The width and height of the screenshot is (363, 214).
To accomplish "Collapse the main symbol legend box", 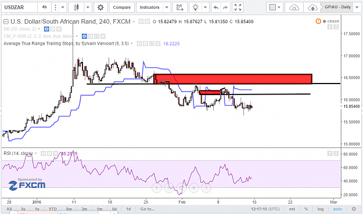I will coord(6,21).
